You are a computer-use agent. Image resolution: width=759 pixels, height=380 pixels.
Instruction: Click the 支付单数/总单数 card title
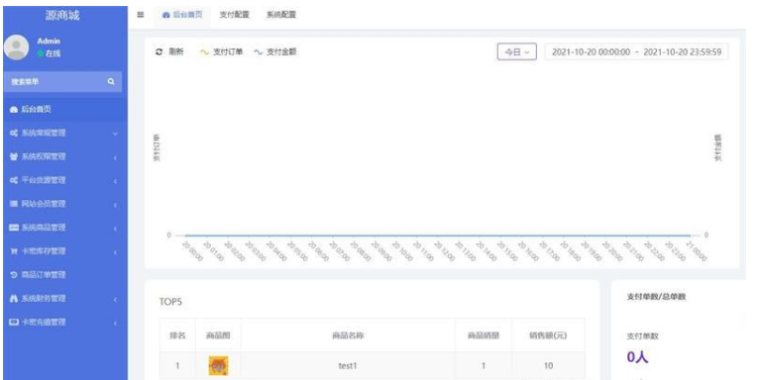656,297
